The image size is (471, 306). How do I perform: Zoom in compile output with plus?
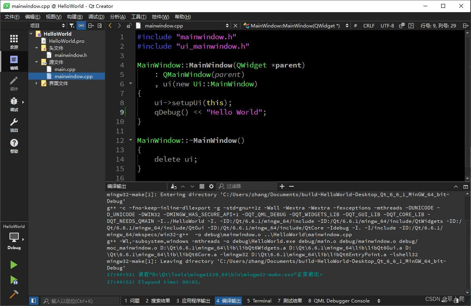[282, 186]
